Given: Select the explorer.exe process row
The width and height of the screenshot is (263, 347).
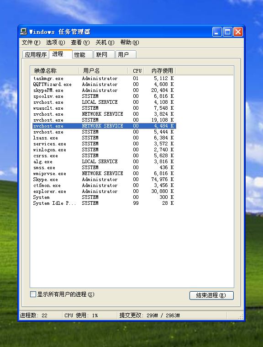Looking at the screenshot, I should point(104,191).
